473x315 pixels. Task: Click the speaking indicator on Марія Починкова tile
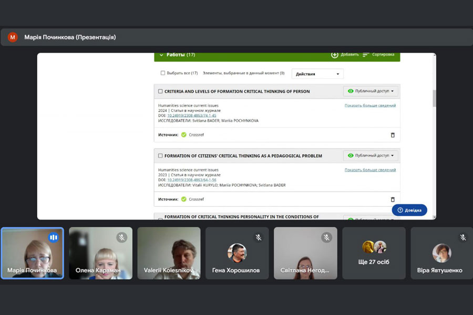[x=54, y=237]
